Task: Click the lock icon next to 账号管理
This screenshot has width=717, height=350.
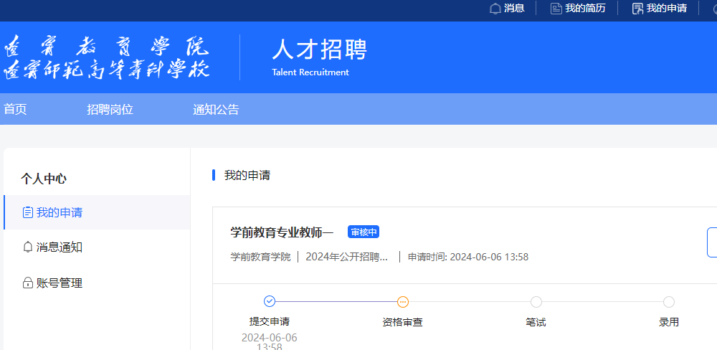Action: pyautogui.click(x=28, y=283)
